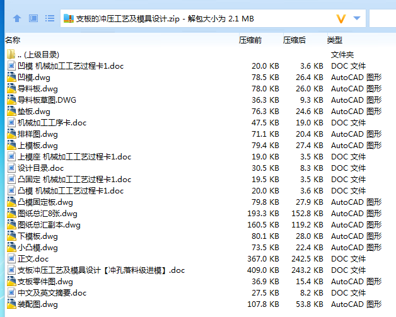Viewport: 396px width, 317px height.
Task: Select the 设计目录.doc file icon
Action: 11,168
